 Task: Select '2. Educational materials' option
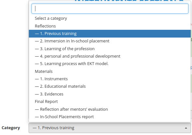click(110, 86)
